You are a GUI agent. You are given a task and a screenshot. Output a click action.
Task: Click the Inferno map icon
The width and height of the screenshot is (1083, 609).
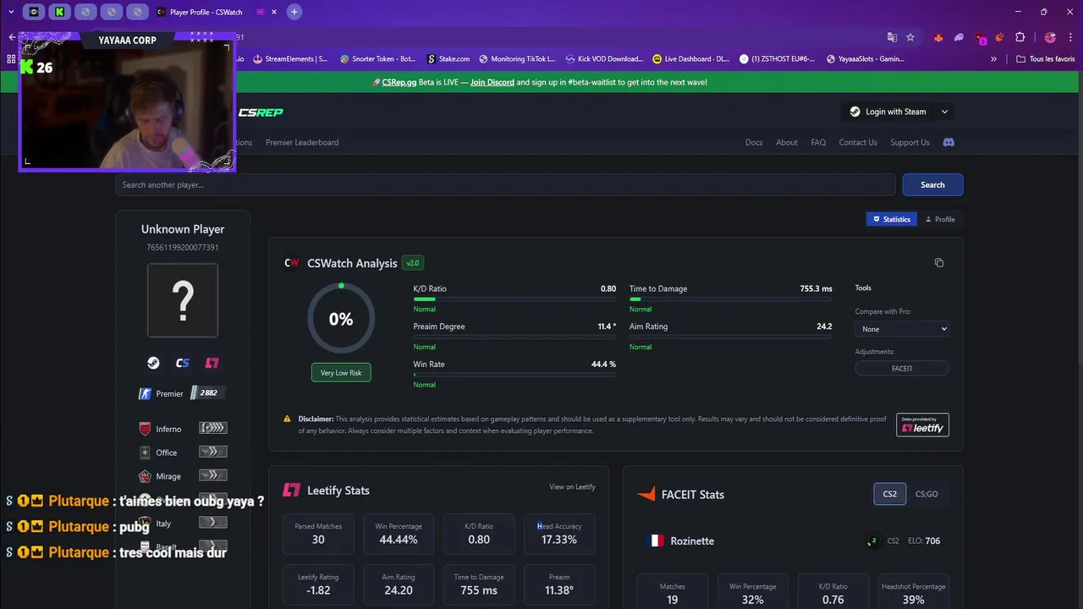point(145,429)
